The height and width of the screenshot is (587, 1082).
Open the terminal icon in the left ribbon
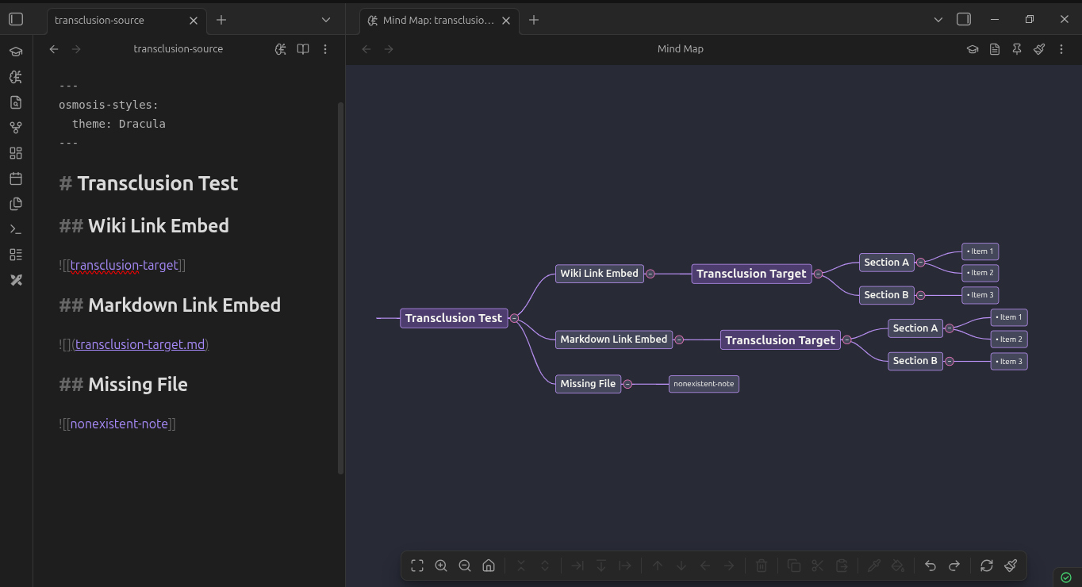pyautogui.click(x=16, y=228)
